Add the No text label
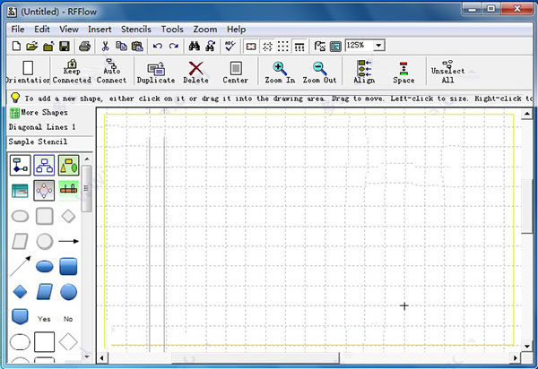Viewport: 538px width, 369px height. tap(68, 319)
